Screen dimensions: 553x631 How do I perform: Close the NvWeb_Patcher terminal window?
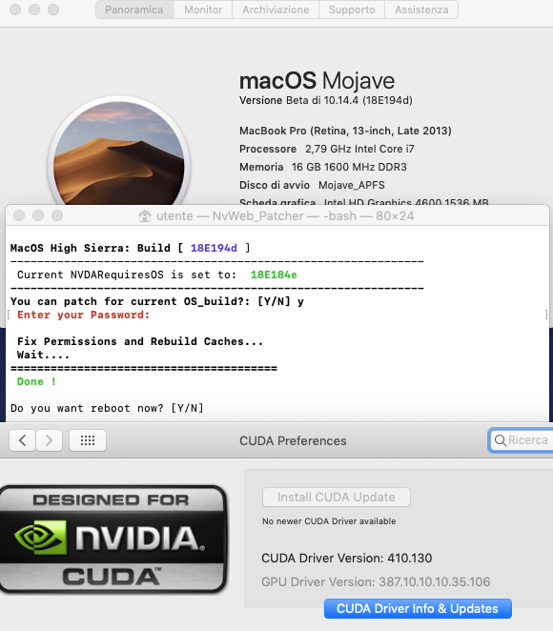coord(19,215)
